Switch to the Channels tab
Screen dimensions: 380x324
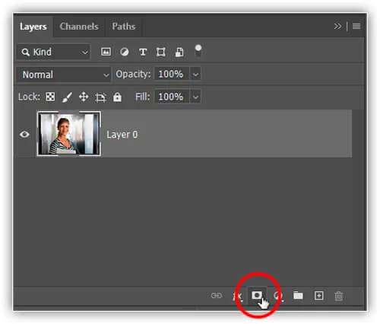79,27
